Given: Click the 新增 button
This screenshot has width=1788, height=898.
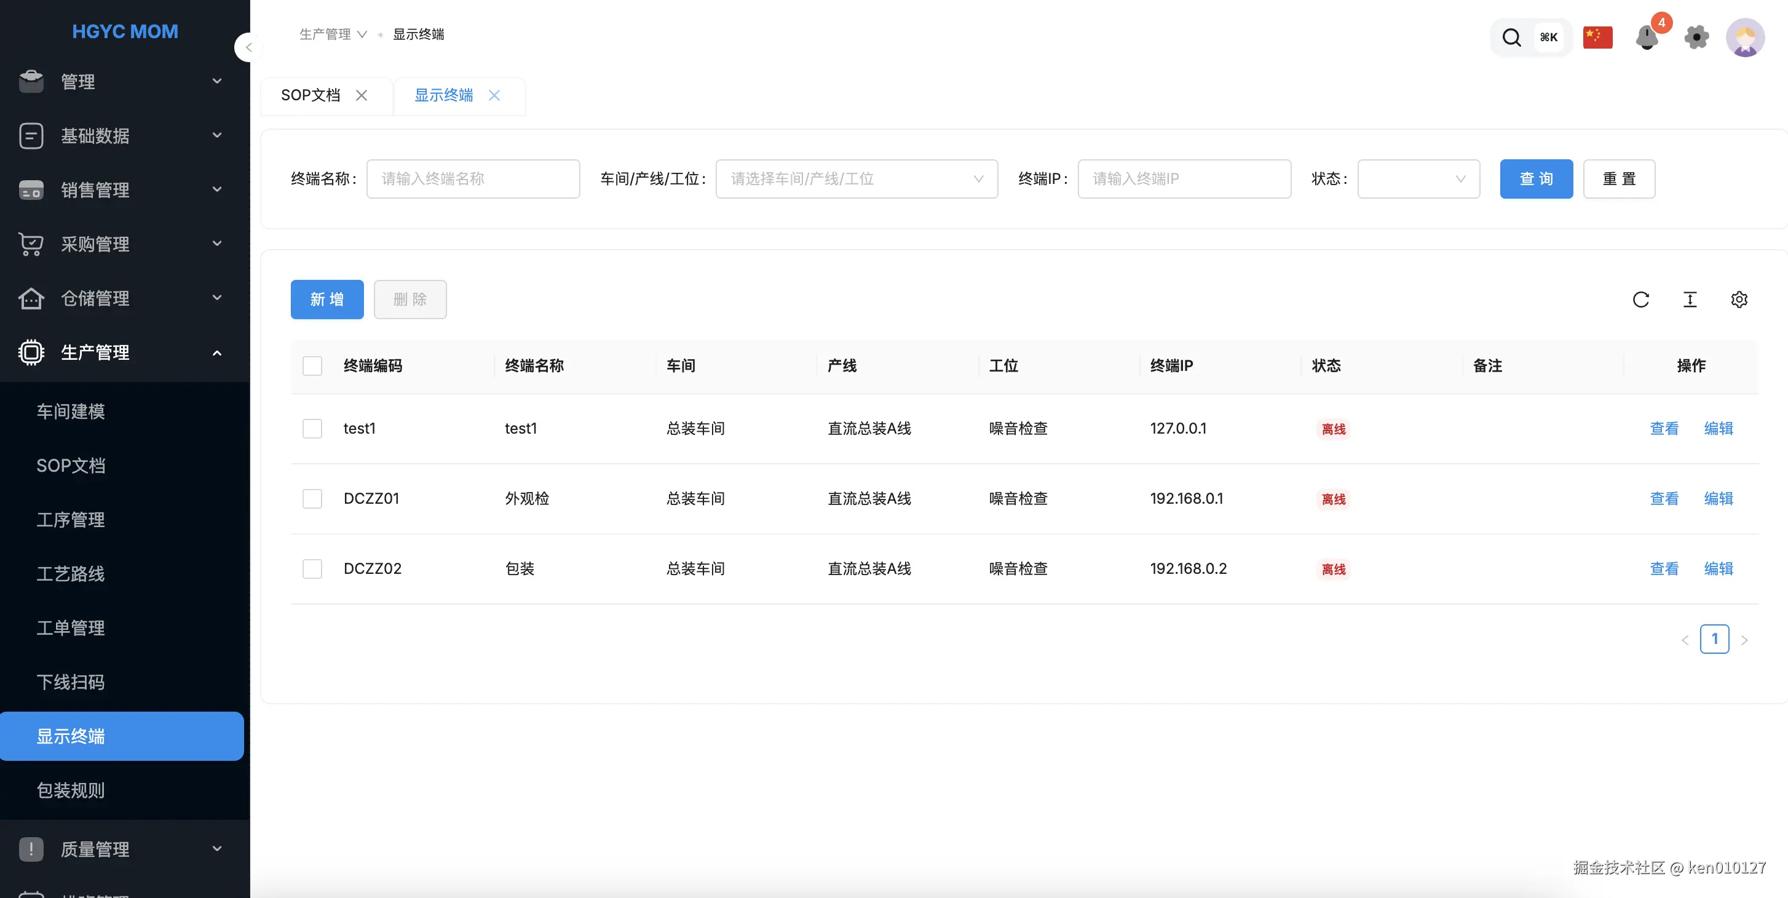Looking at the screenshot, I should [327, 300].
